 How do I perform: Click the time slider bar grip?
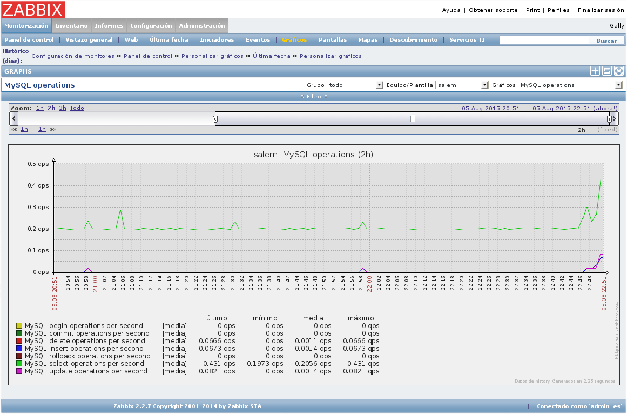412,119
